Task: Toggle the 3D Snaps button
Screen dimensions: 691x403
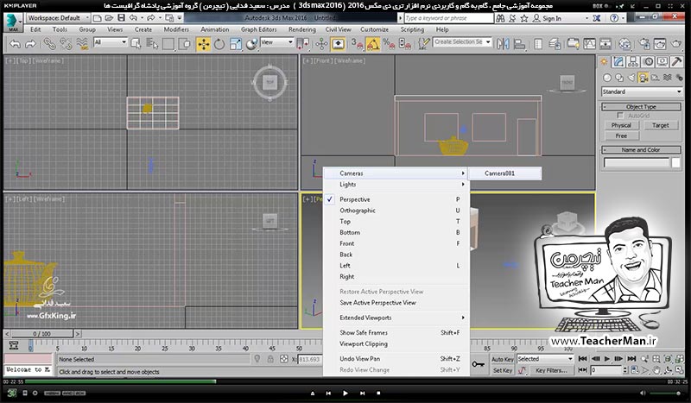Action: [357, 44]
